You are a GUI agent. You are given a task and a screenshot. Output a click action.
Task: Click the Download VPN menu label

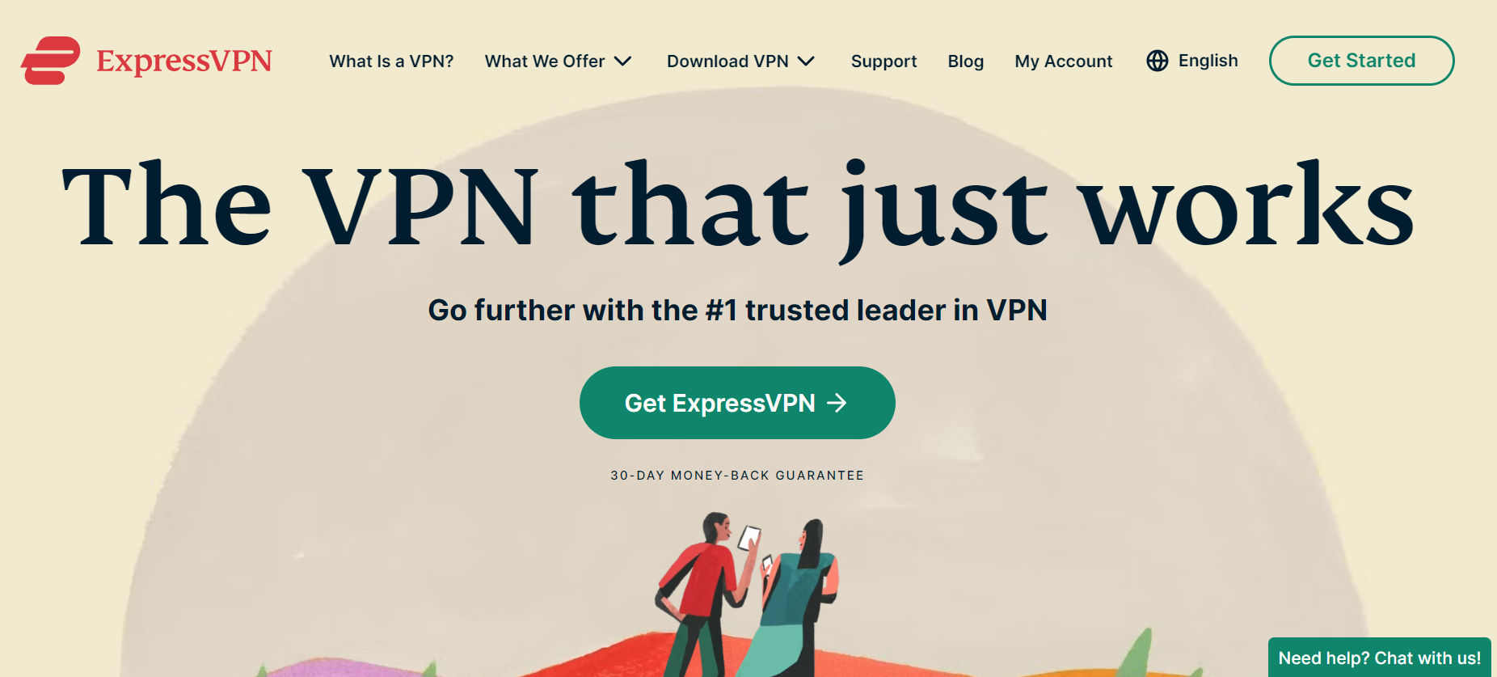727,61
